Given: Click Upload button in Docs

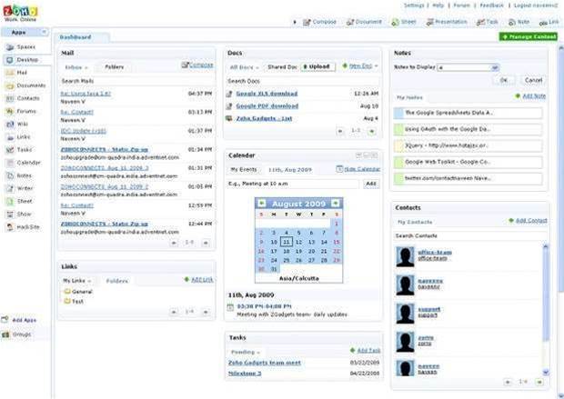Looking at the screenshot, I should [318, 67].
